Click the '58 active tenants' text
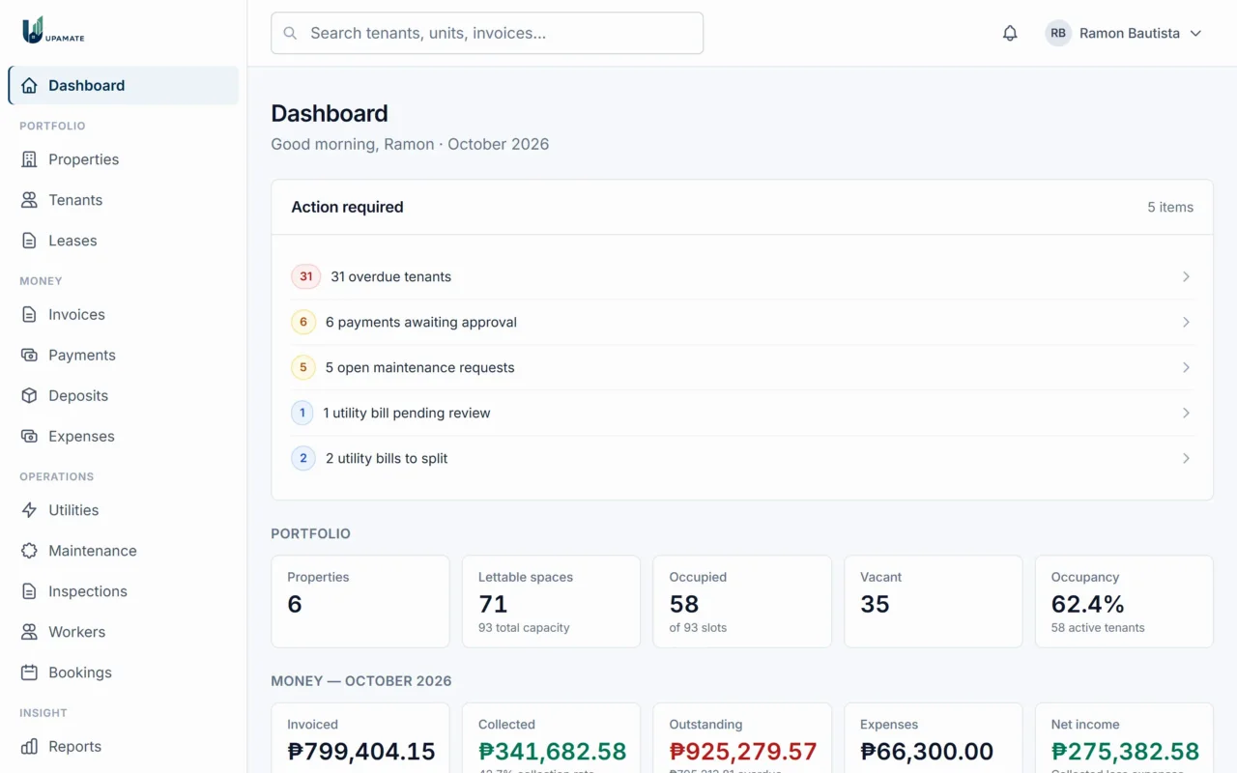The height and width of the screenshot is (773, 1237). point(1098,627)
